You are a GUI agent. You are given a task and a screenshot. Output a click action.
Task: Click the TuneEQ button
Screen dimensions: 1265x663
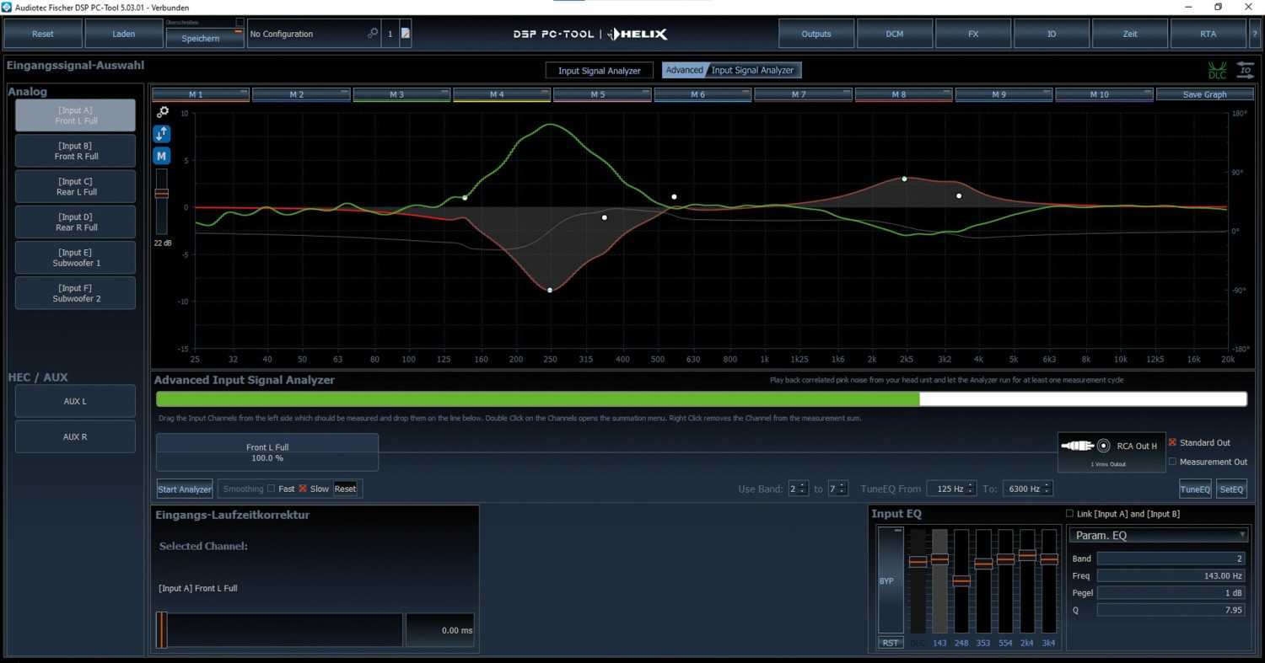pyautogui.click(x=1195, y=489)
